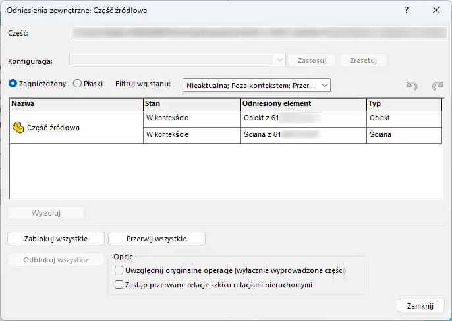Viewport: 452px width, 321px height.
Task: Click the Zresetuj button
Action: [363, 61]
